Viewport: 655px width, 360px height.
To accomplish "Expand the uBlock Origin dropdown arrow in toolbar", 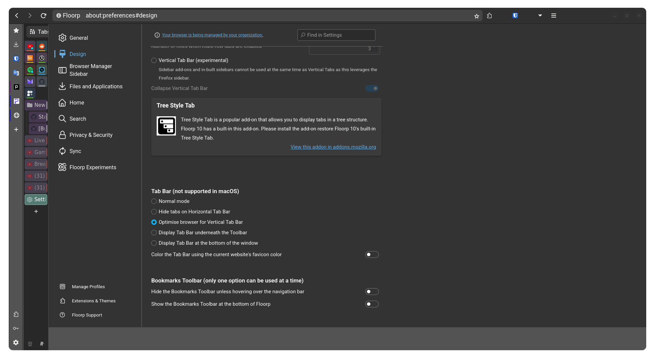I will click(x=540, y=16).
